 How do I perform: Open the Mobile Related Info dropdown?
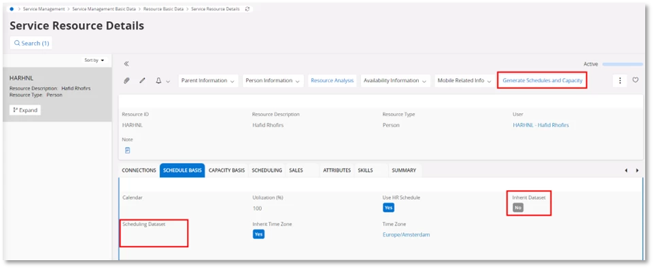(x=464, y=80)
